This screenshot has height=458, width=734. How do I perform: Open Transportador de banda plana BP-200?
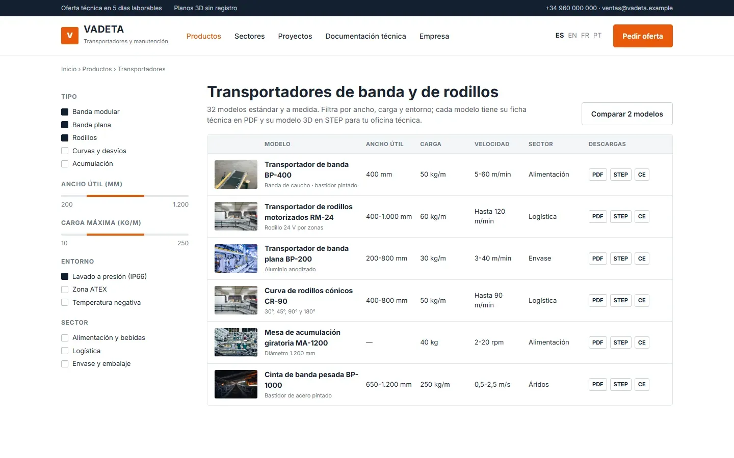pyautogui.click(x=306, y=253)
